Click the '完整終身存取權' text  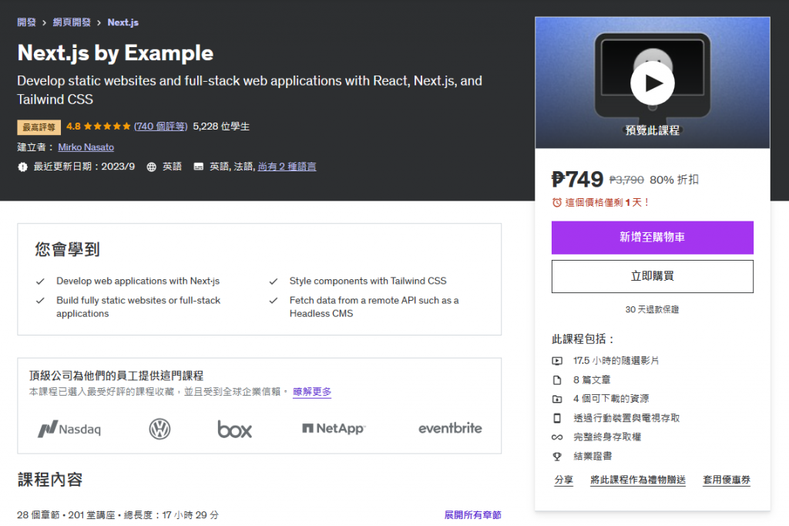(607, 437)
